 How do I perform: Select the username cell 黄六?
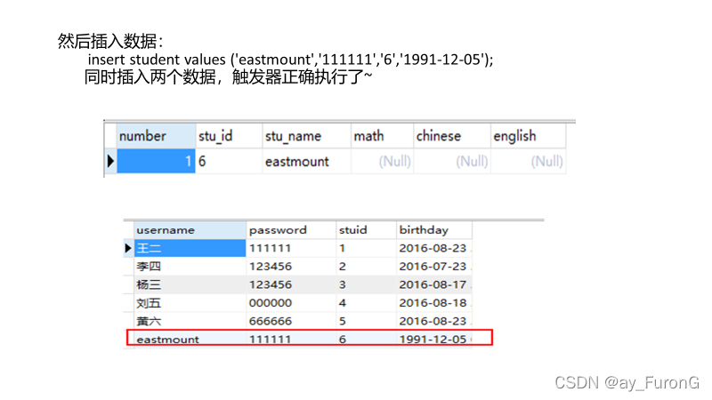[190, 321]
